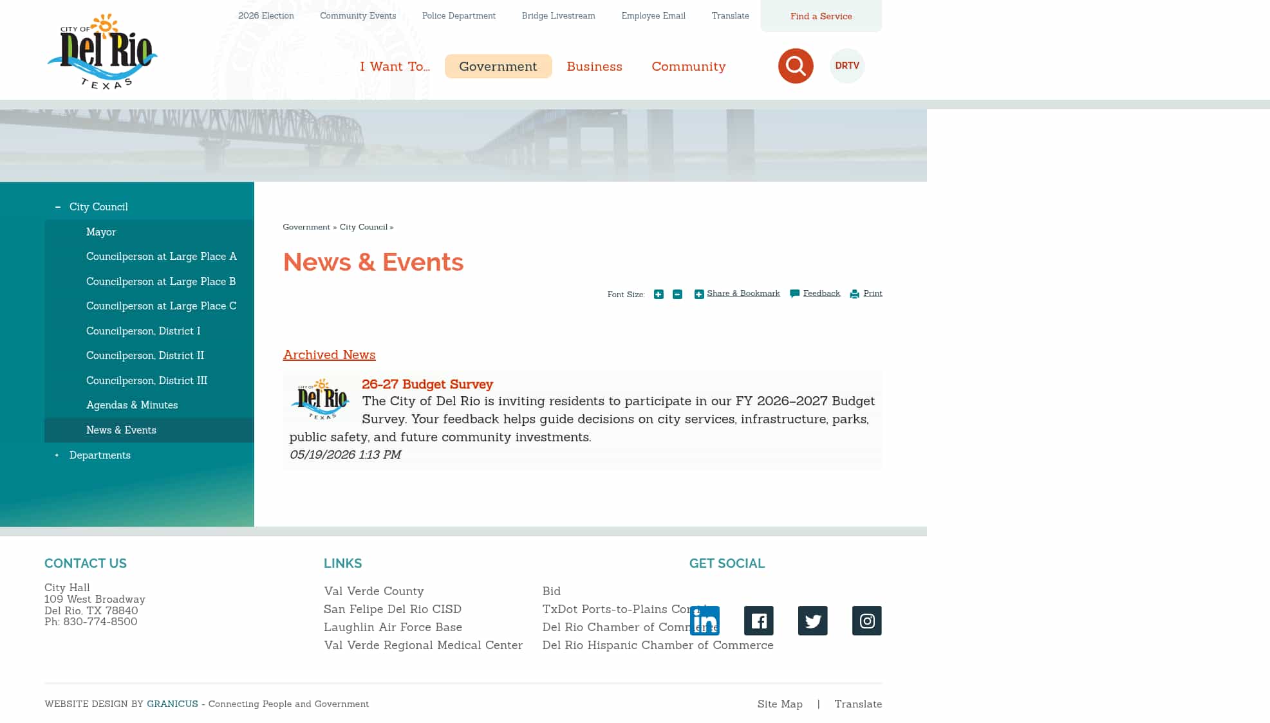Open Laughlin Air Force Base link
1270x723 pixels.
click(x=393, y=627)
